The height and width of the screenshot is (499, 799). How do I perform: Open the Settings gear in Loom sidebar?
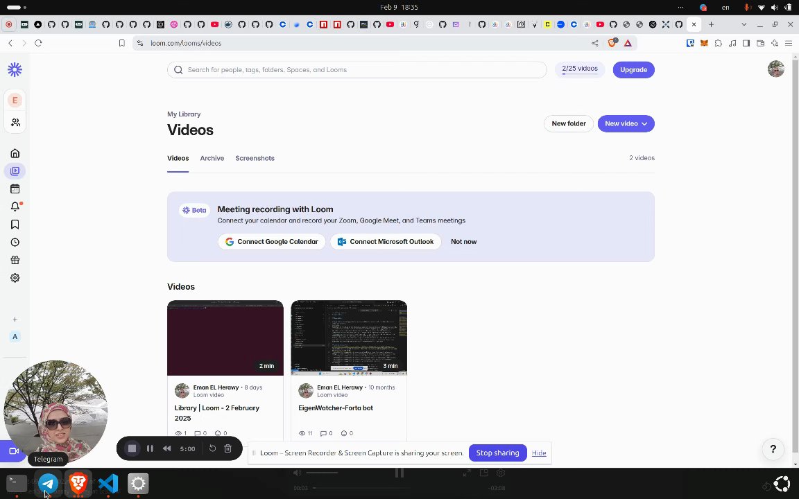[x=15, y=278]
